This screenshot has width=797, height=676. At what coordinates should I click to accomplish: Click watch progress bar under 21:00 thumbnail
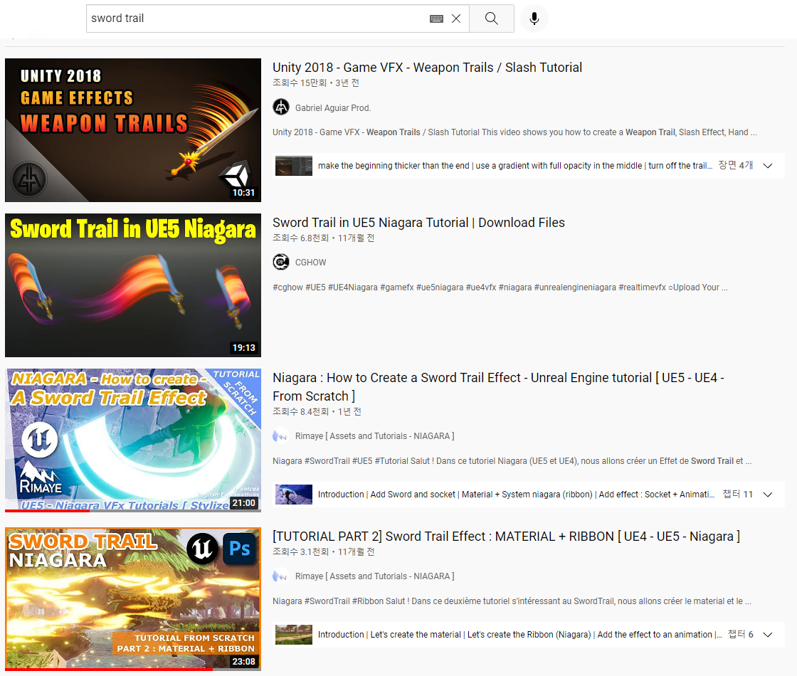coord(133,511)
